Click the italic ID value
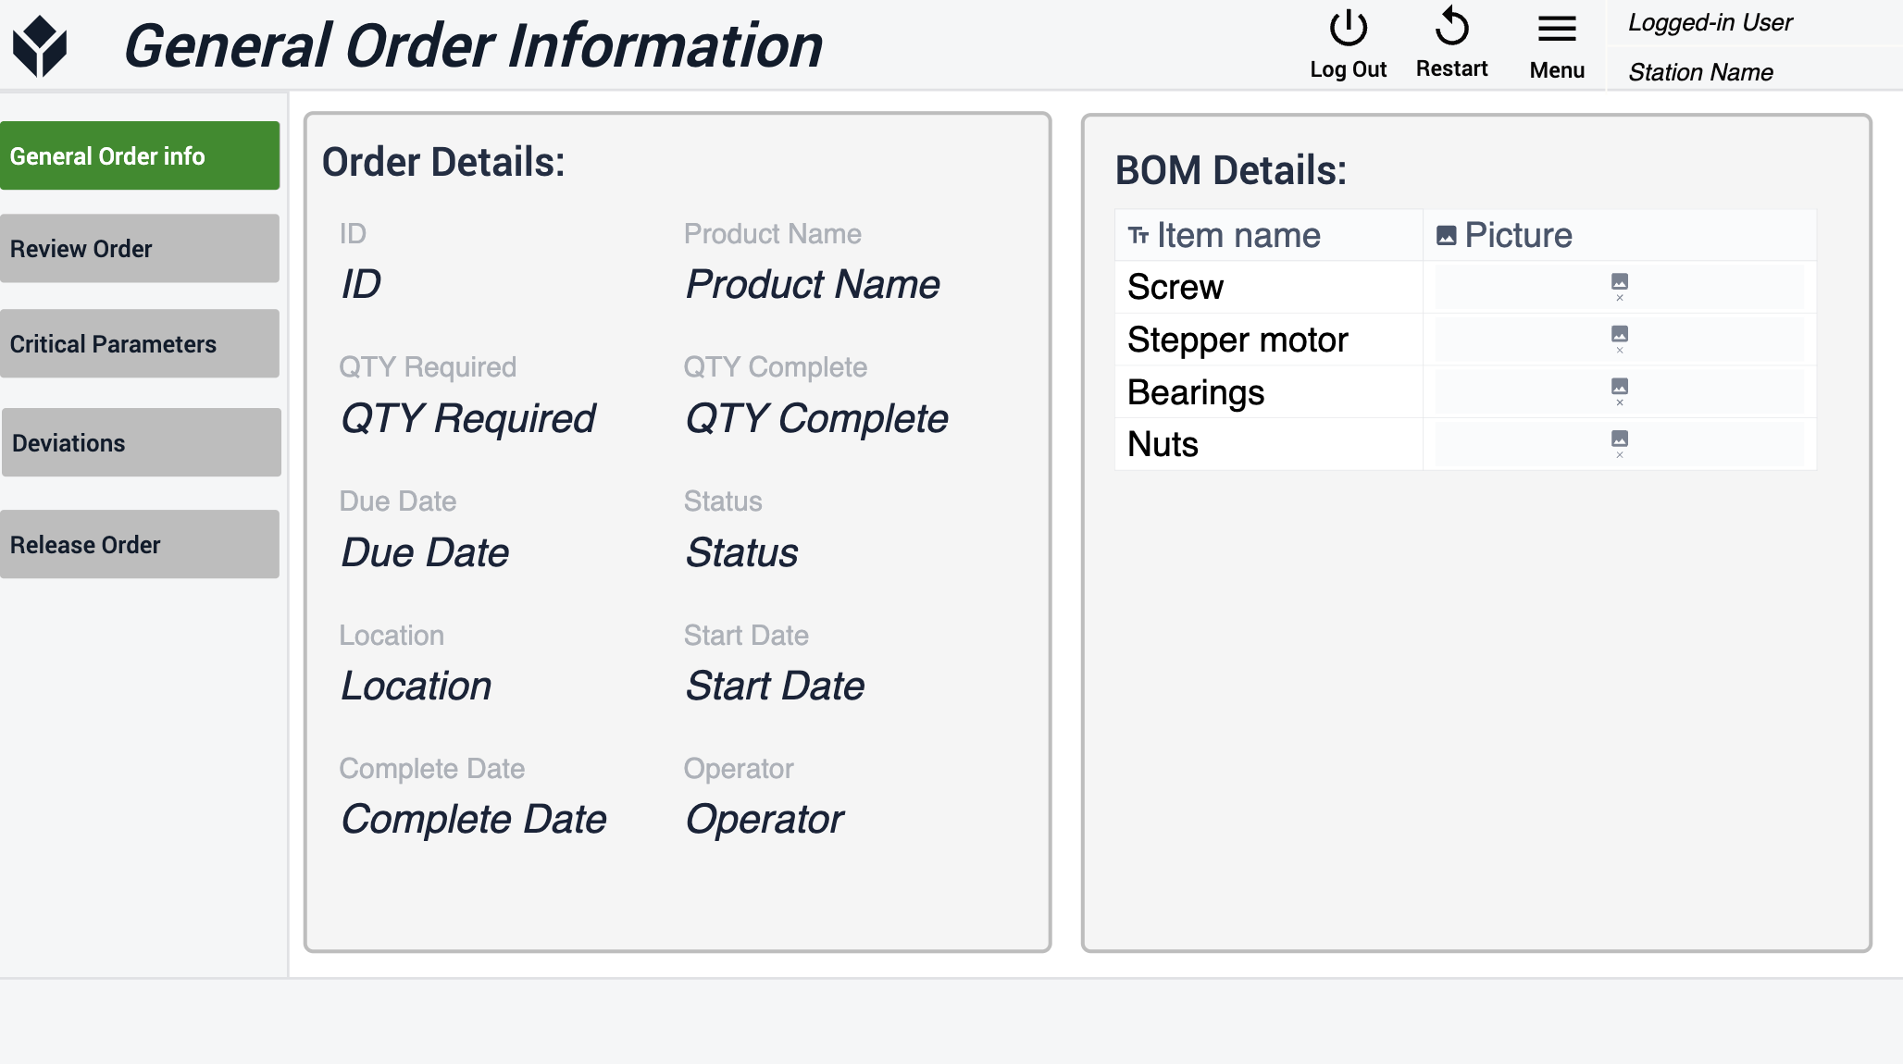 [360, 284]
